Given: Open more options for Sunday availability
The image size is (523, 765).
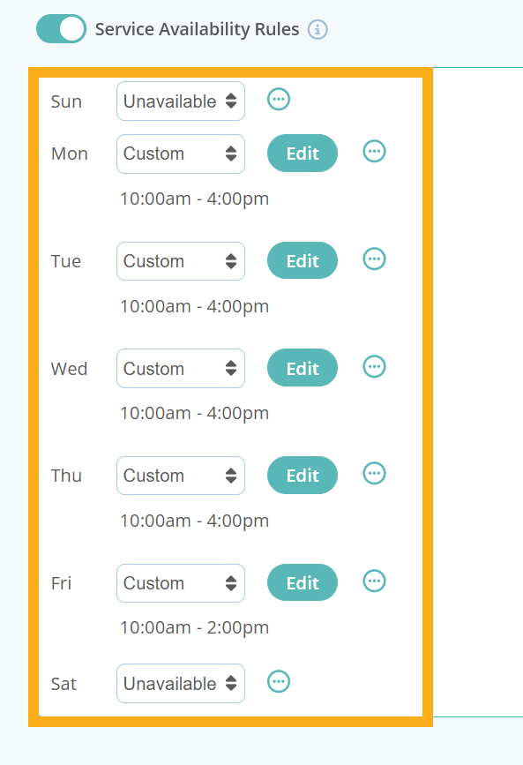Looking at the screenshot, I should coord(279,100).
